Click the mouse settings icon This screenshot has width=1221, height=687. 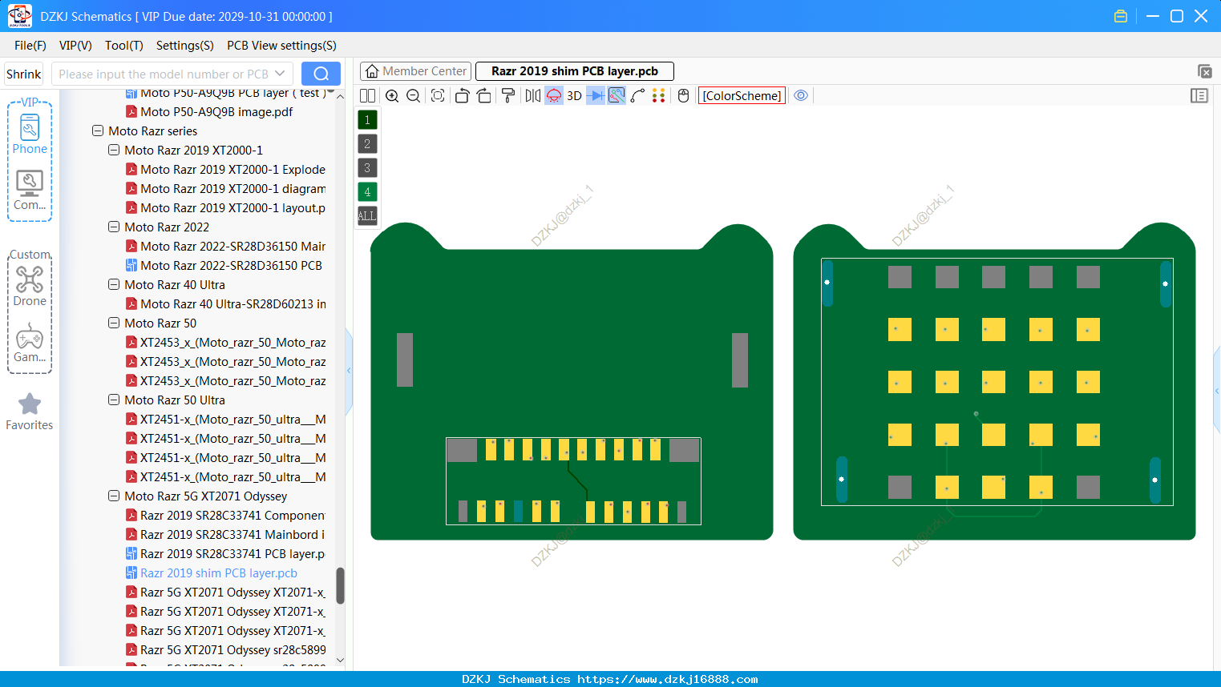pos(683,96)
